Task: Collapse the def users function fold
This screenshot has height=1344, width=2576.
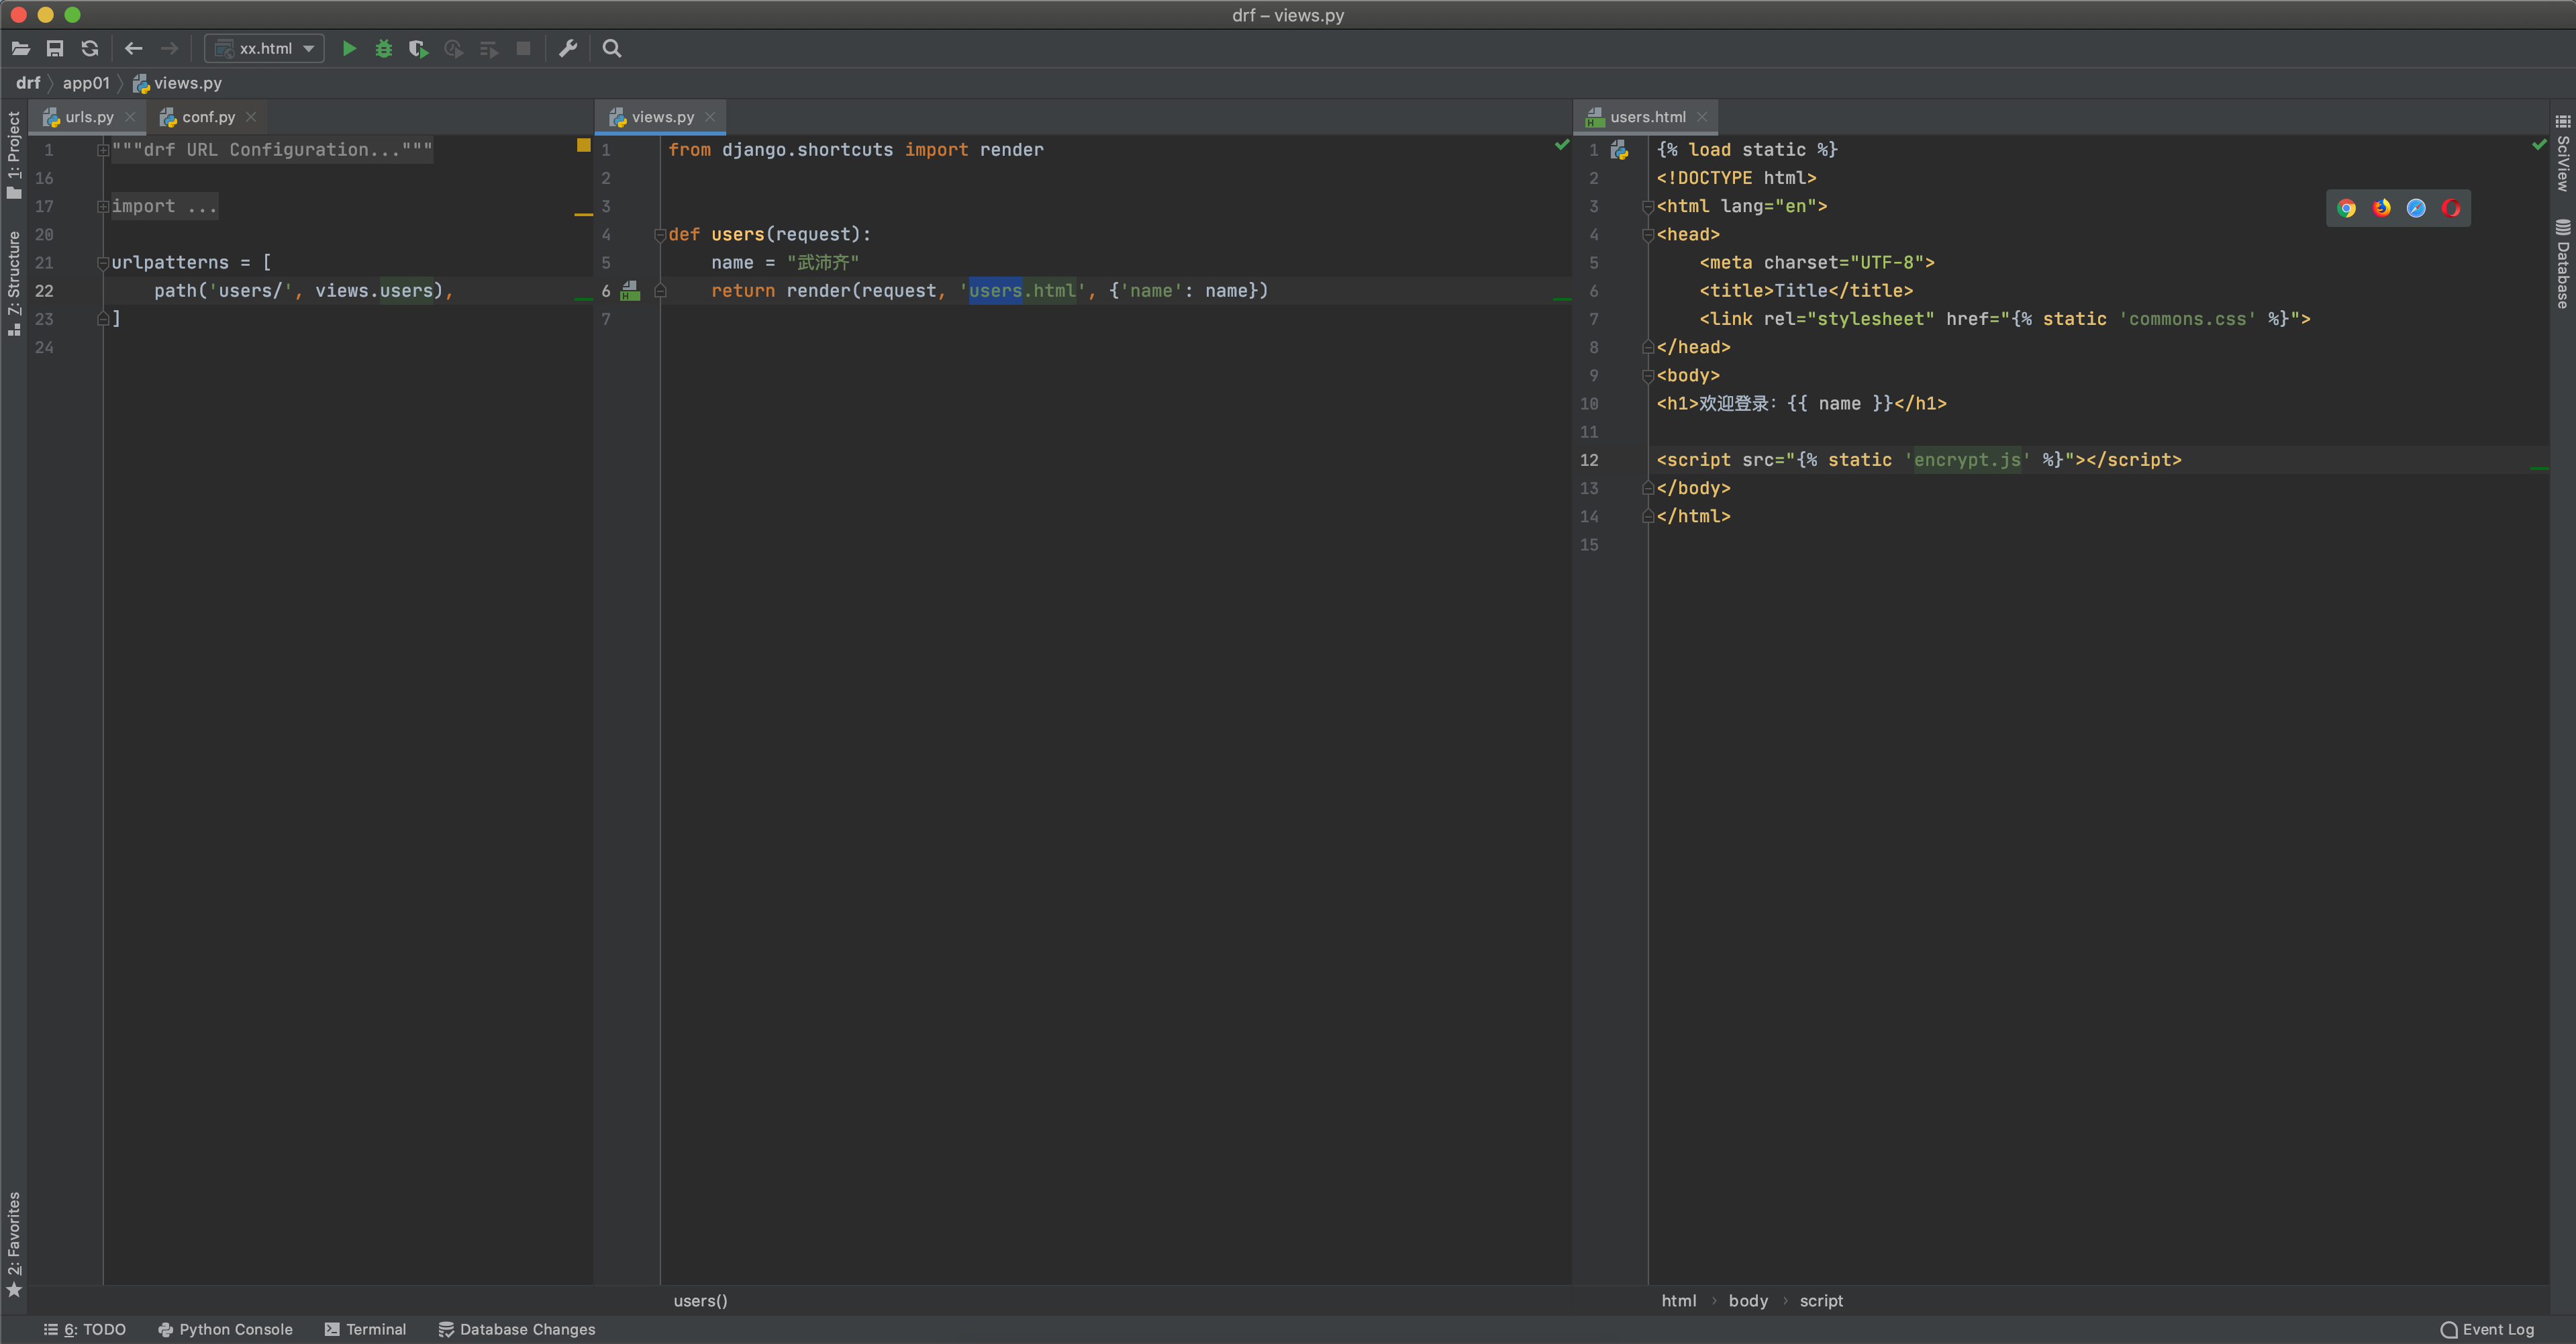Action: point(660,235)
